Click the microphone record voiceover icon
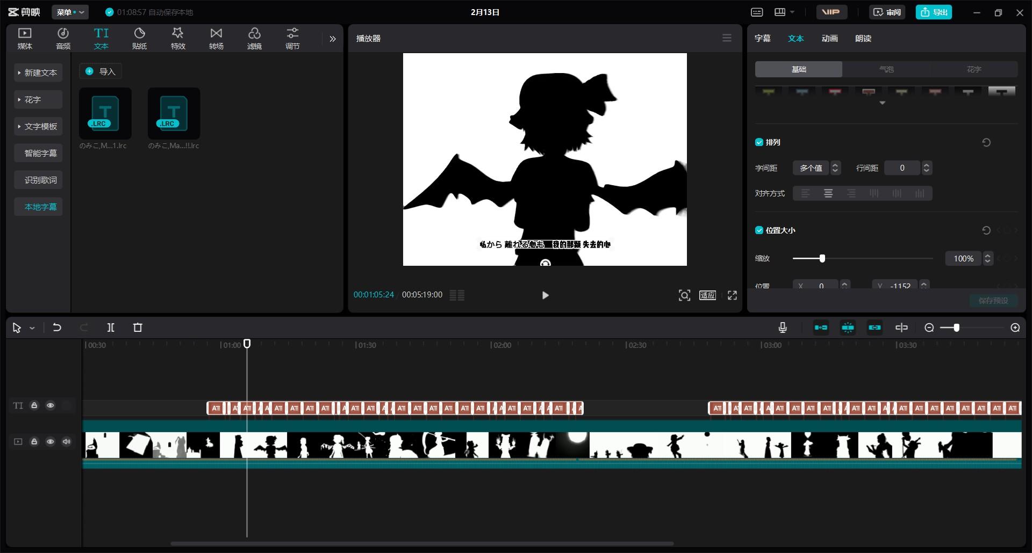Viewport: 1032px width, 553px height. point(783,328)
